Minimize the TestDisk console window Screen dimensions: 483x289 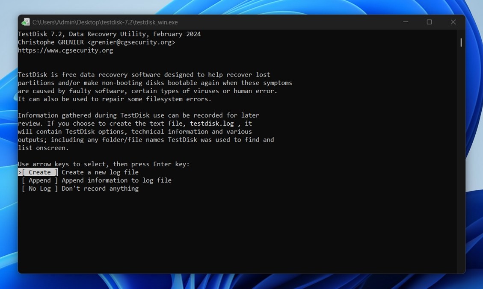pos(406,22)
